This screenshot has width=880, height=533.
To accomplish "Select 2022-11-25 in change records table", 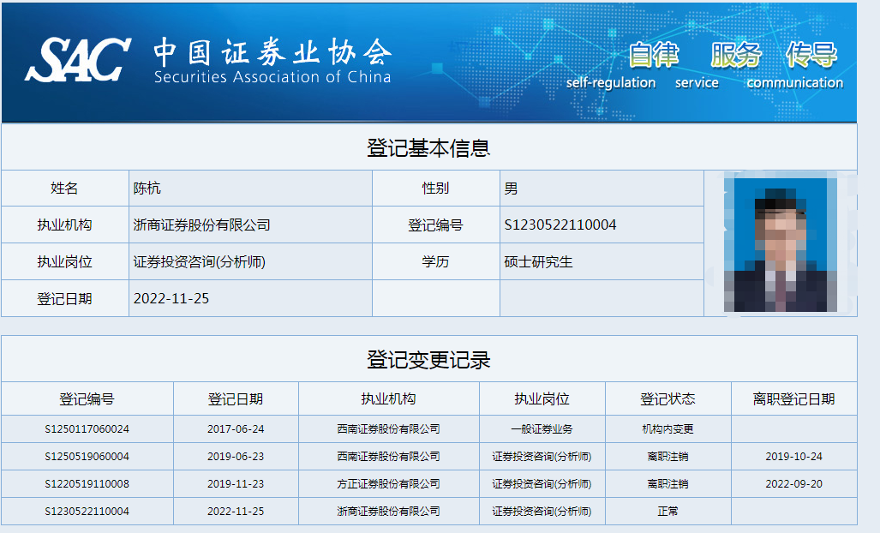I will coord(236,512).
